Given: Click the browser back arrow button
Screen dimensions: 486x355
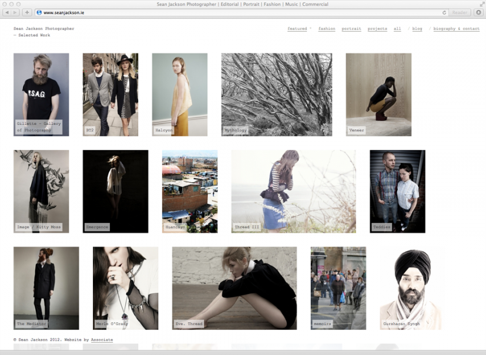Looking at the screenshot, I should 7,12.
